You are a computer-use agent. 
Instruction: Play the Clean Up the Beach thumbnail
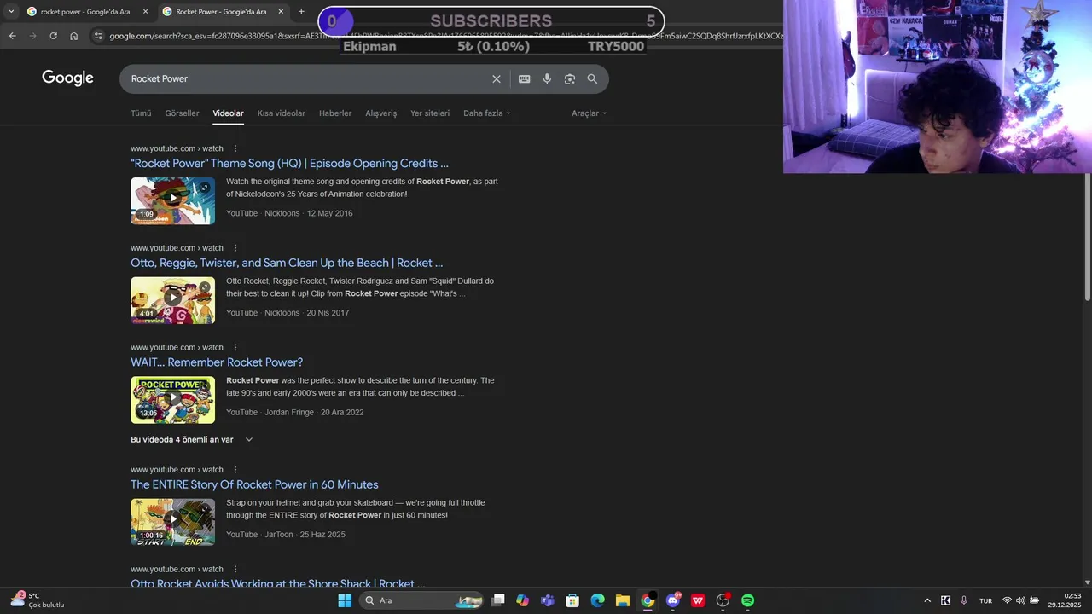(x=172, y=300)
